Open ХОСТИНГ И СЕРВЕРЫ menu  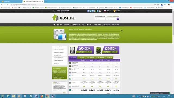click(x=63, y=25)
